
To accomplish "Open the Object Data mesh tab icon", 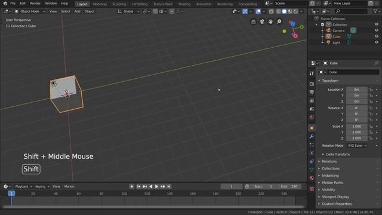I will [x=312, y=170].
